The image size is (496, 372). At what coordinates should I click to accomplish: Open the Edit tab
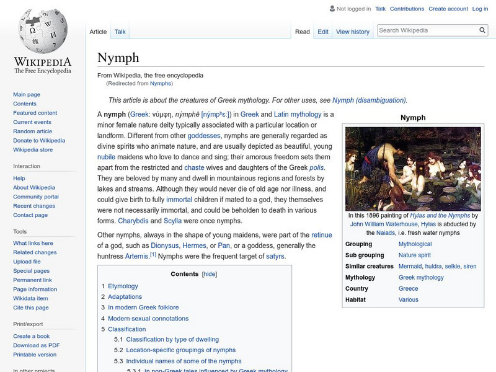323,32
